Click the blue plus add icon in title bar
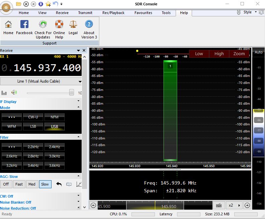This screenshot has height=219, width=265. click(x=41, y=4)
